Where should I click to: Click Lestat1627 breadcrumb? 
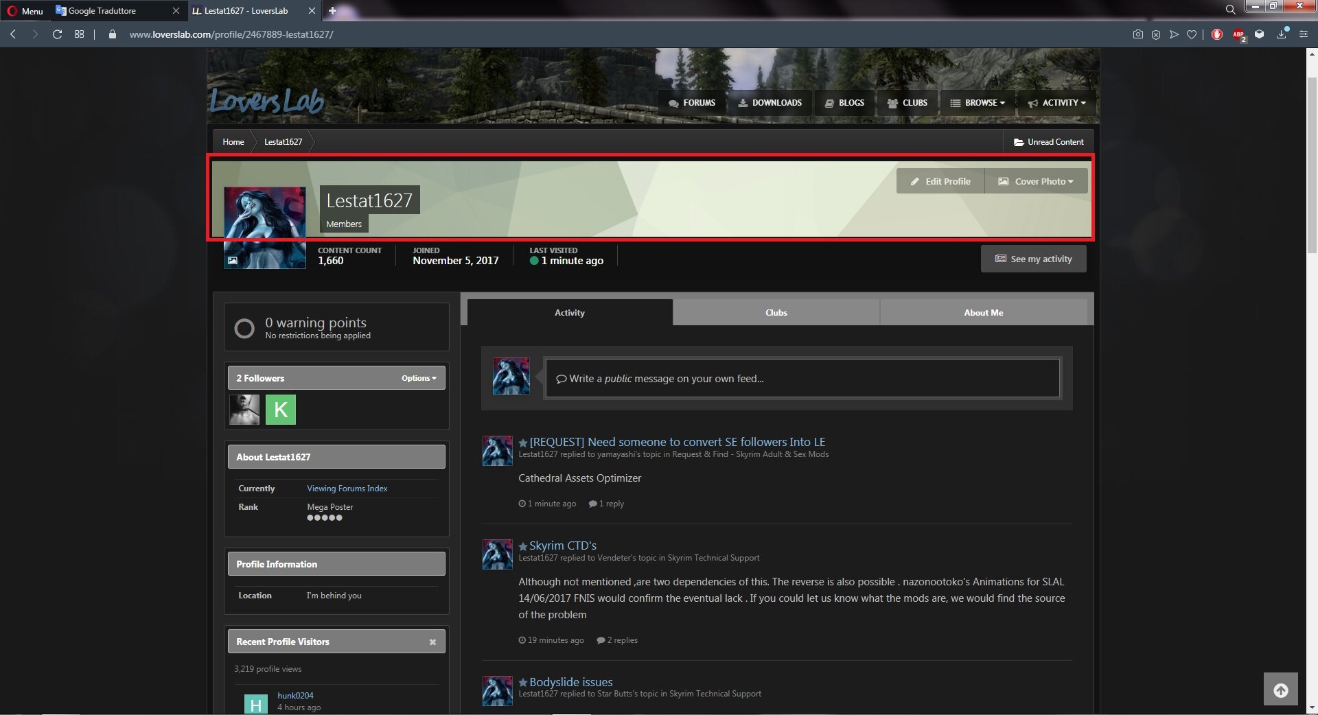pos(283,142)
